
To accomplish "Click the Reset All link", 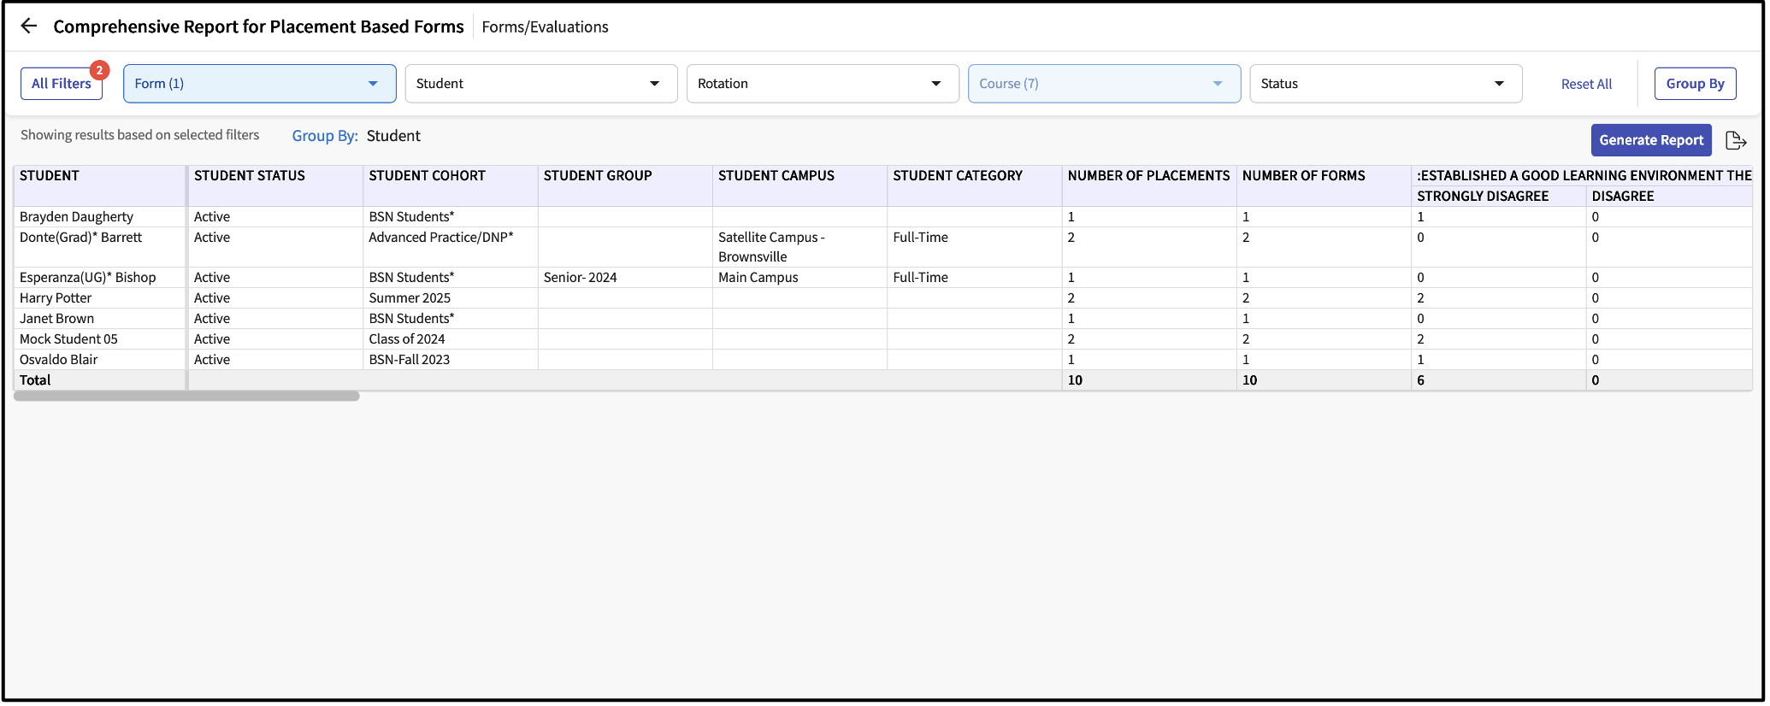I will [x=1585, y=84].
